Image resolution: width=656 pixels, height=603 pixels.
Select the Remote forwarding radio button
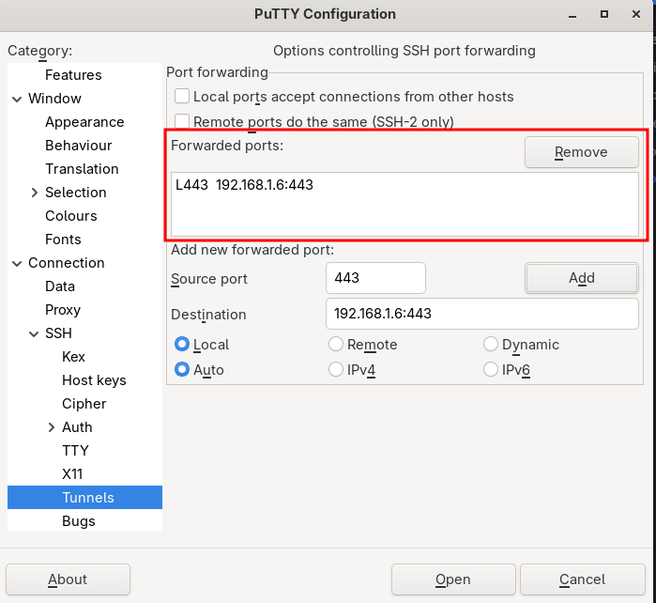coord(336,344)
